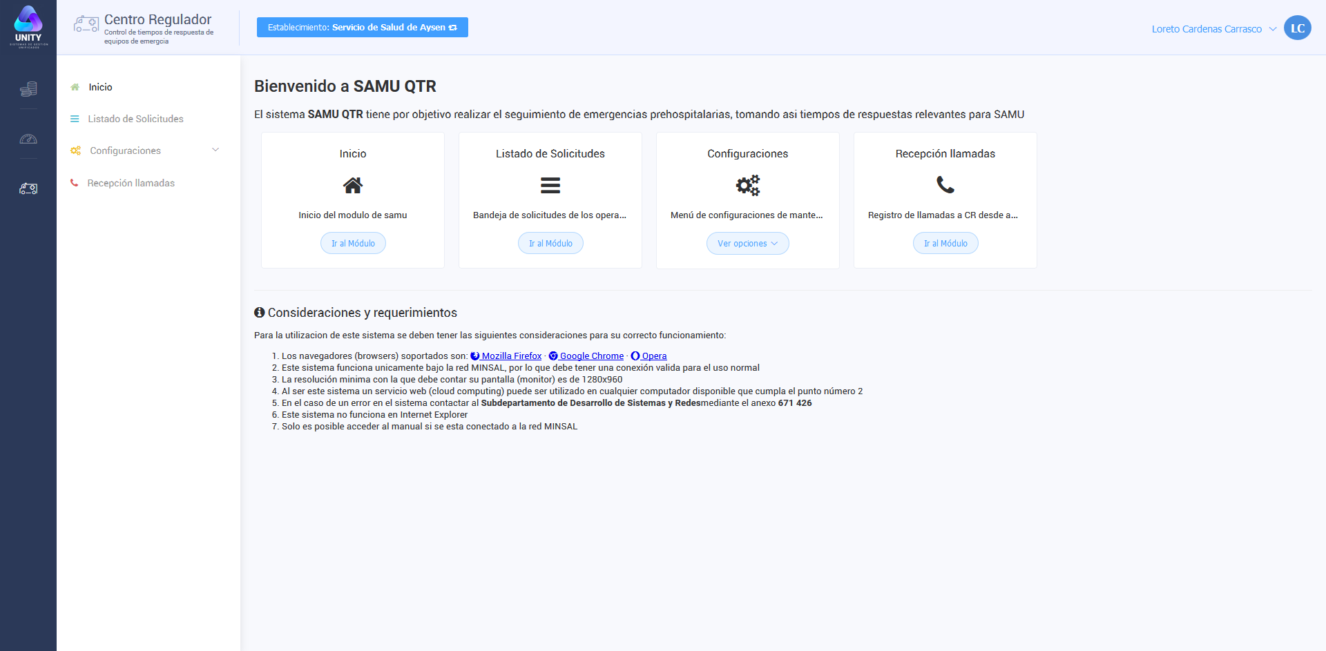
Task: Click the list icon in Listado card
Action: click(x=550, y=185)
